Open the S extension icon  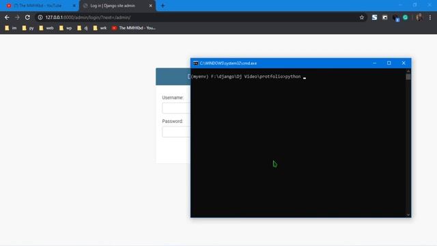(x=374, y=17)
